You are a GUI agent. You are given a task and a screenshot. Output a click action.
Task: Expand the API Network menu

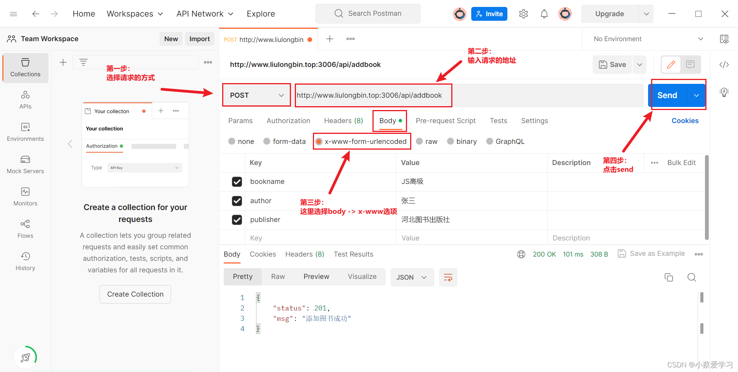pos(205,14)
